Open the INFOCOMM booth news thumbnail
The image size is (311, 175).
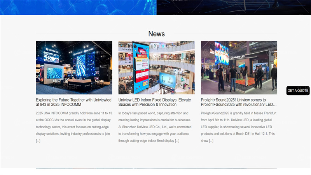point(74,67)
